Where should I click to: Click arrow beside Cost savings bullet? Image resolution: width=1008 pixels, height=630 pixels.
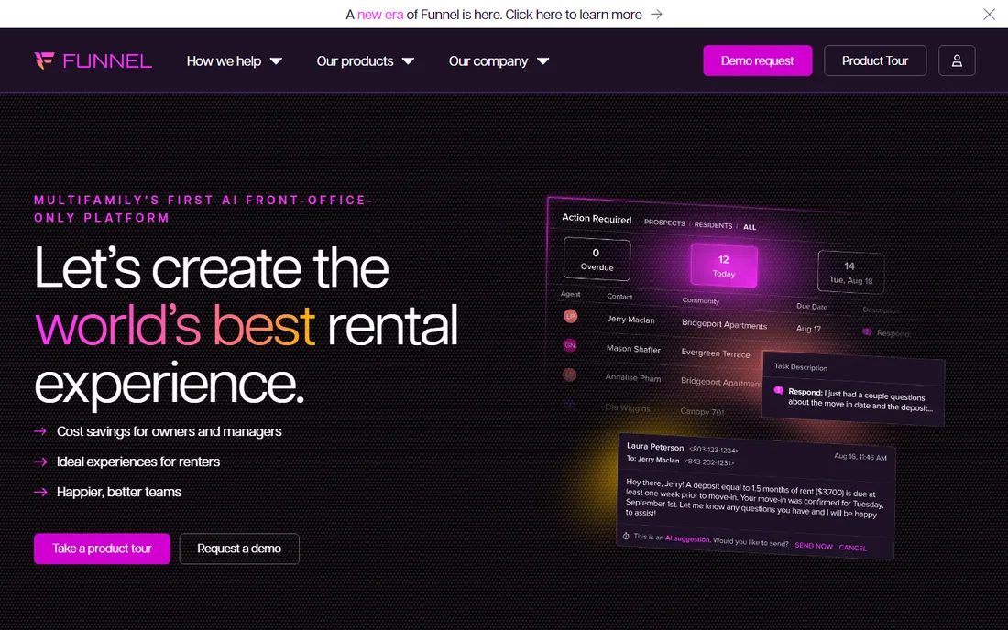40,431
